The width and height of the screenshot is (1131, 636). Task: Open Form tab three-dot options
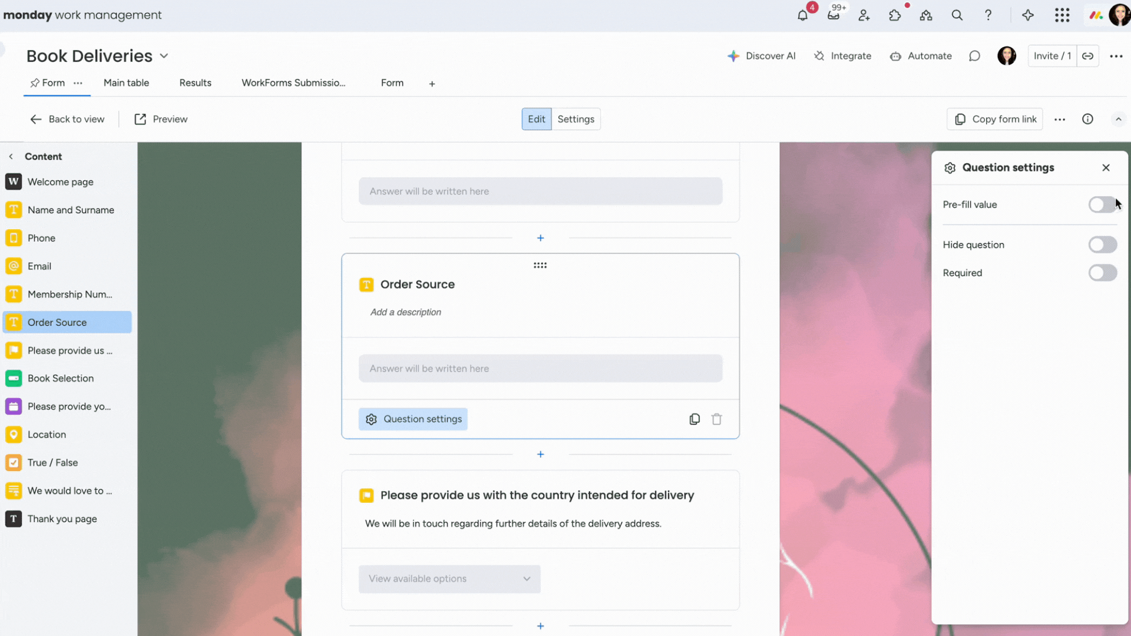pos(78,83)
